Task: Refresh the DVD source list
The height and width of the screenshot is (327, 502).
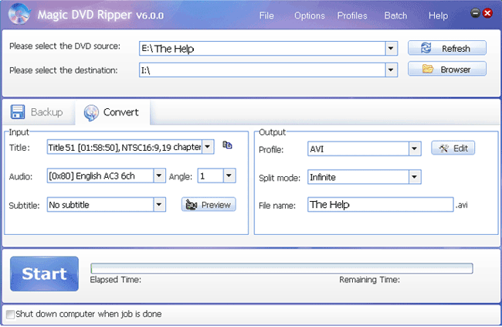Action: coord(447,48)
